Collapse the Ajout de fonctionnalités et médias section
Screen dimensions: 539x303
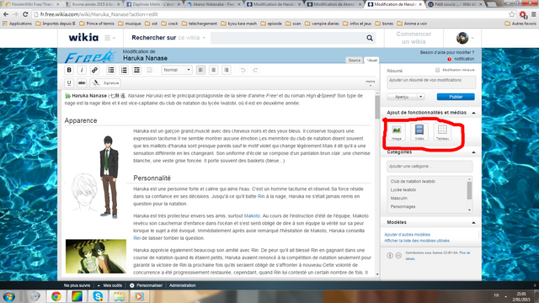[473, 113]
